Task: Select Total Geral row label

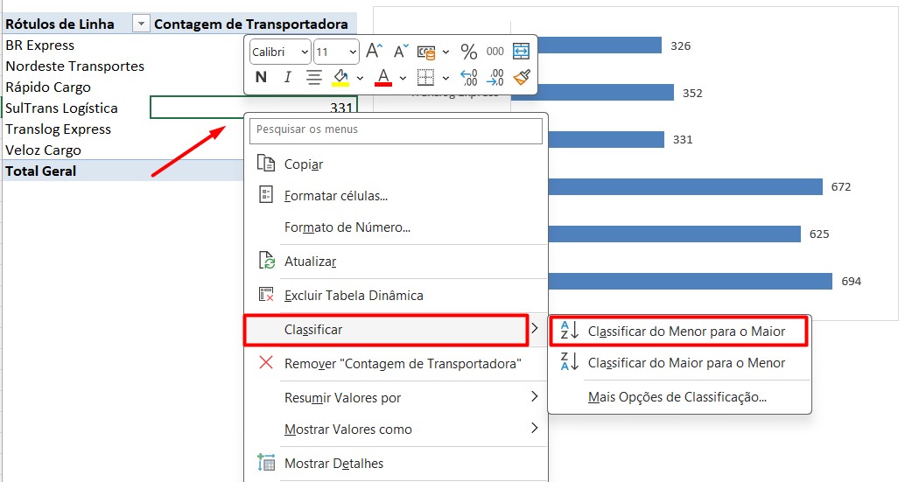Action: pyautogui.click(x=41, y=171)
